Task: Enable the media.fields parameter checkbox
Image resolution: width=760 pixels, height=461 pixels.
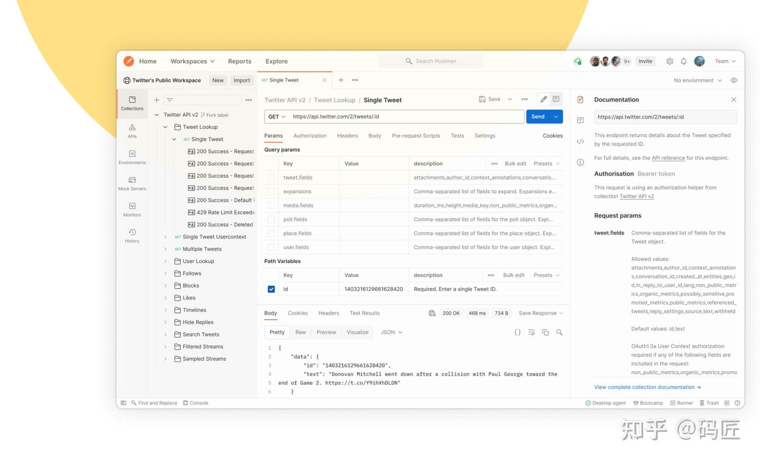Action: point(271,205)
